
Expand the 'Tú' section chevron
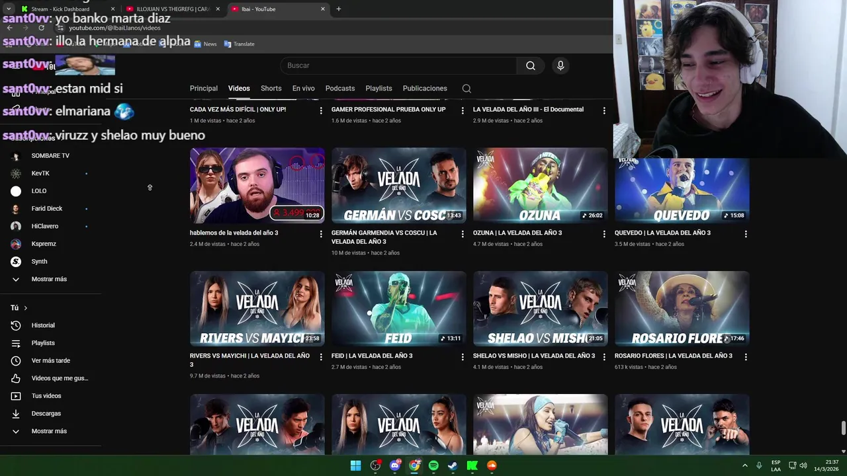[x=25, y=308]
